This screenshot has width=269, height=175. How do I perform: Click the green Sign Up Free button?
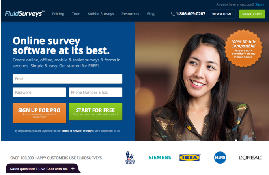(252, 14)
